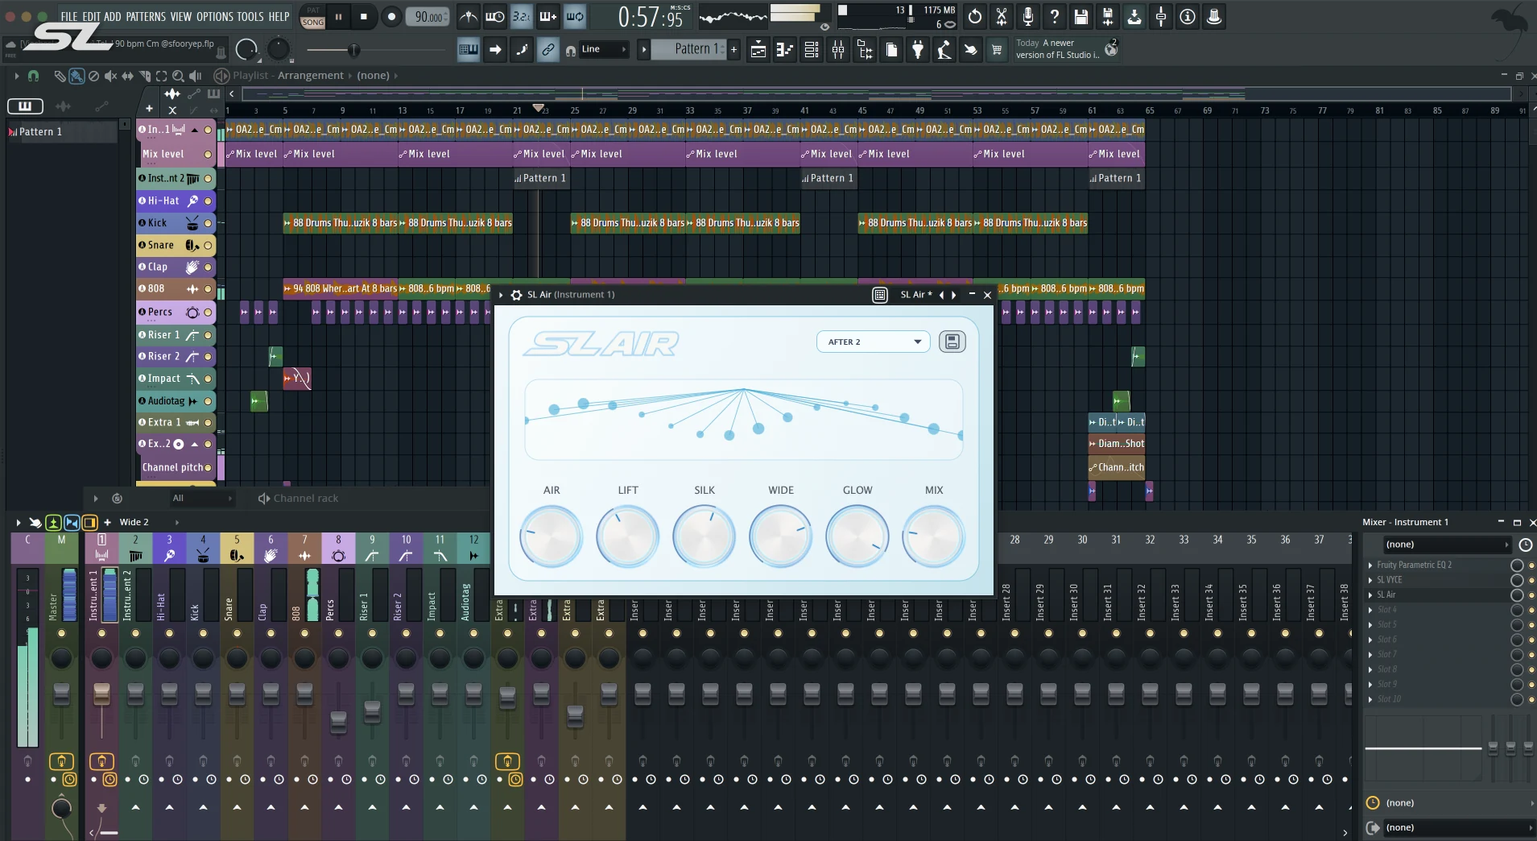Click the metronome icon in the top toolbar
The image size is (1537, 841).
coord(469,16)
